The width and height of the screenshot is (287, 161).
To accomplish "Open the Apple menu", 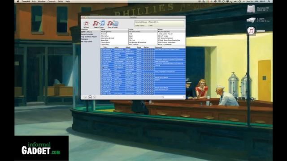I will click(18, 1).
